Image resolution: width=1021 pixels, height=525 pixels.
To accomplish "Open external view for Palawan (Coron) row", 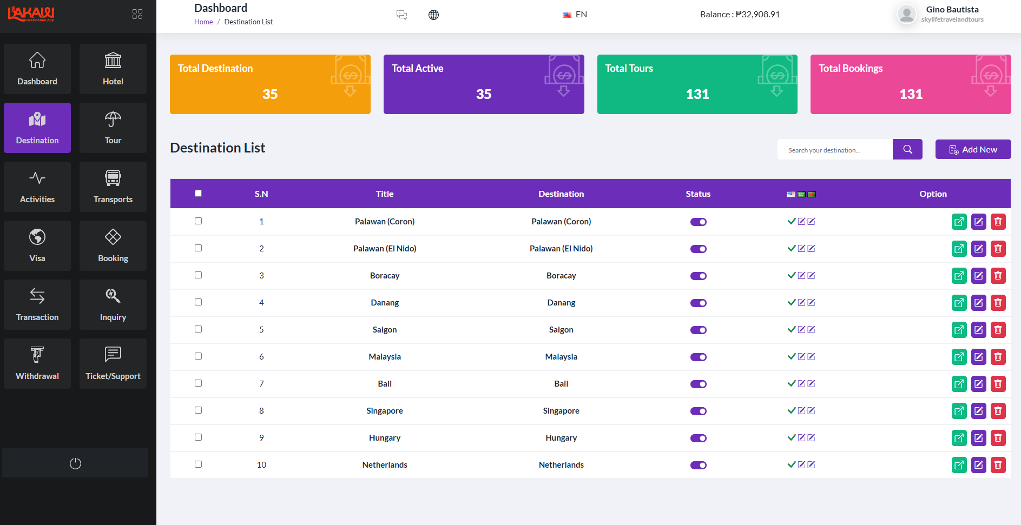I will tap(959, 222).
